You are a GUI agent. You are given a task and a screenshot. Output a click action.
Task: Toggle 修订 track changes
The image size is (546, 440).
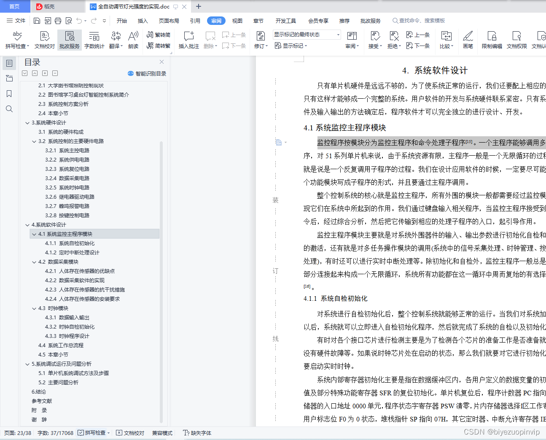point(261,40)
